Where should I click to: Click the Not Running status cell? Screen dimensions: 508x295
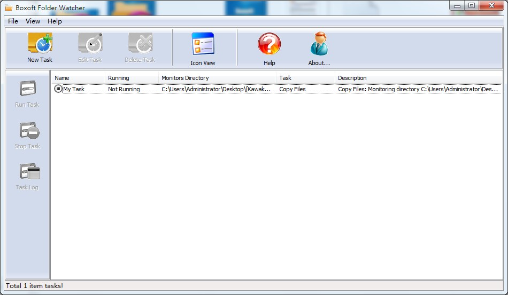pyautogui.click(x=124, y=89)
